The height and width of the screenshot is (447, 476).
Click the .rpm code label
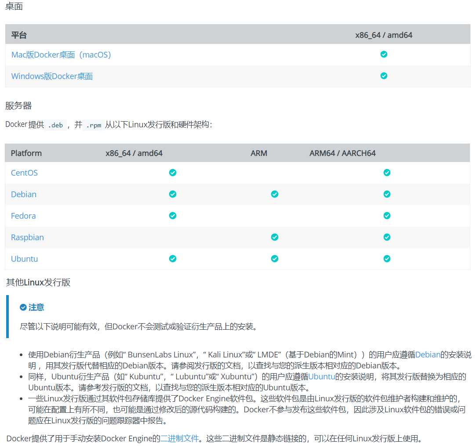tap(94, 125)
